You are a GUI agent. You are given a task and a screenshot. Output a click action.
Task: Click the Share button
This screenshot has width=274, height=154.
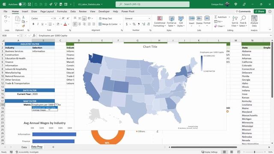point(260,12)
